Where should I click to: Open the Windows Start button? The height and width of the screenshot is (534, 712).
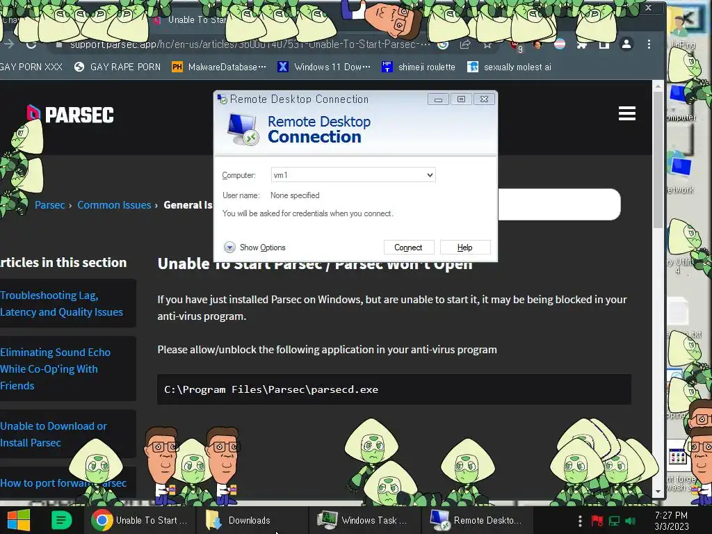click(x=19, y=520)
